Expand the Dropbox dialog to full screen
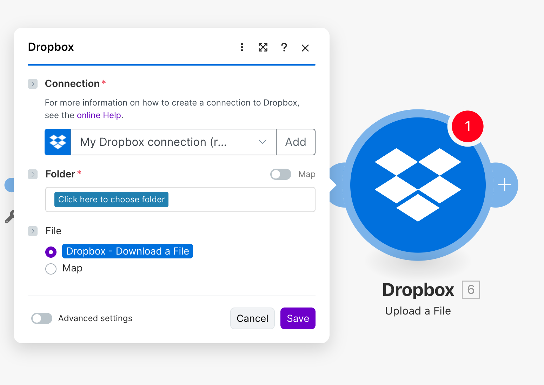Image resolution: width=544 pixels, height=385 pixels. (x=263, y=47)
